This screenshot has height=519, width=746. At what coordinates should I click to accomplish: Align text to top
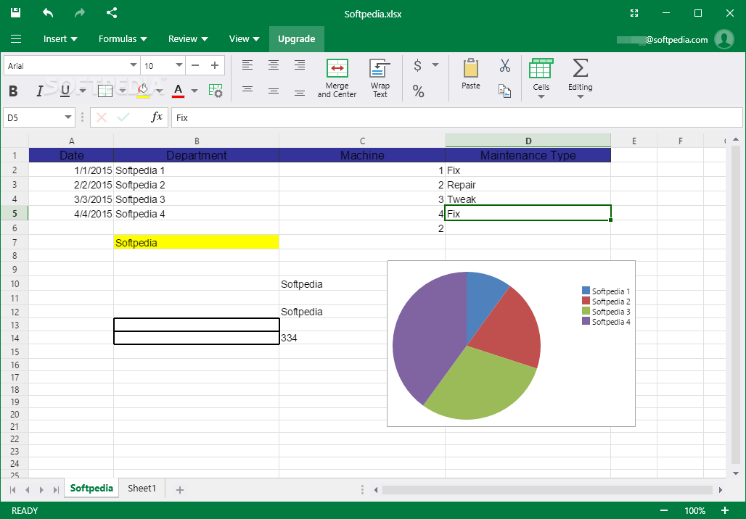click(x=247, y=89)
